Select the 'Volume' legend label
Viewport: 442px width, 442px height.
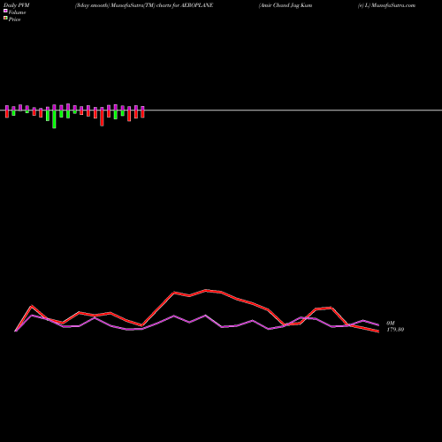pyautogui.click(x=17, y=12)
